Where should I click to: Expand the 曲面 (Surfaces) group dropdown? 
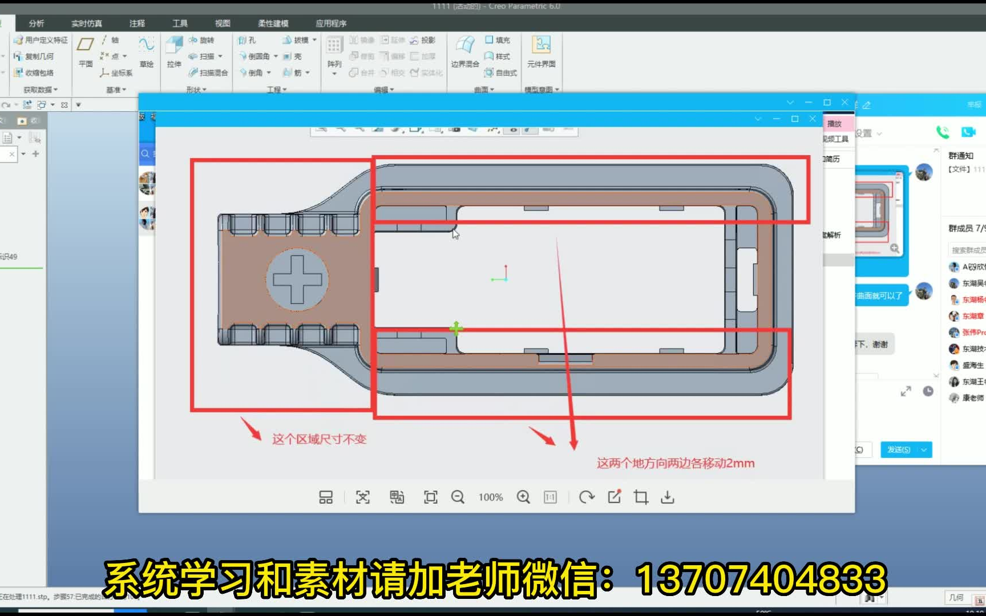[x=484, y=90]
